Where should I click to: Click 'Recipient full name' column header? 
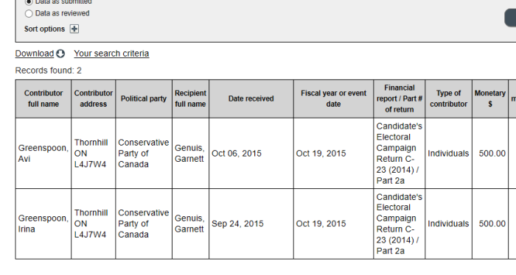(x=190, y=99)
